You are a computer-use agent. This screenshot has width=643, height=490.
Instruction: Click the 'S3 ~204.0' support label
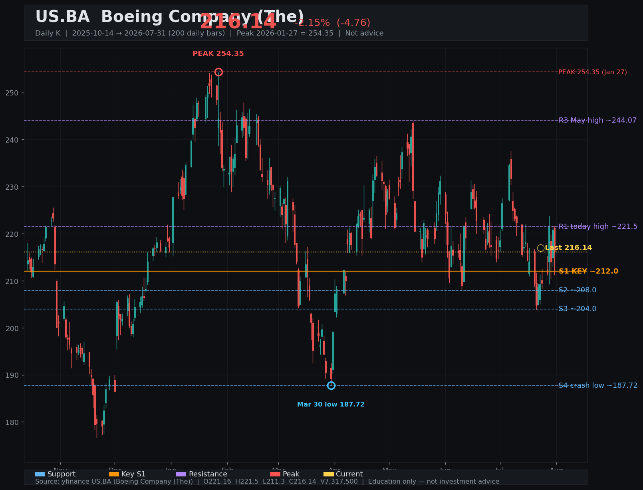(x=577, y=309)
